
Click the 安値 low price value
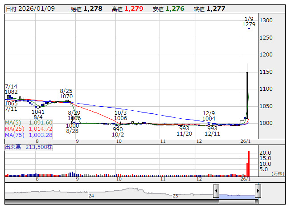click(x=175, y=8)
